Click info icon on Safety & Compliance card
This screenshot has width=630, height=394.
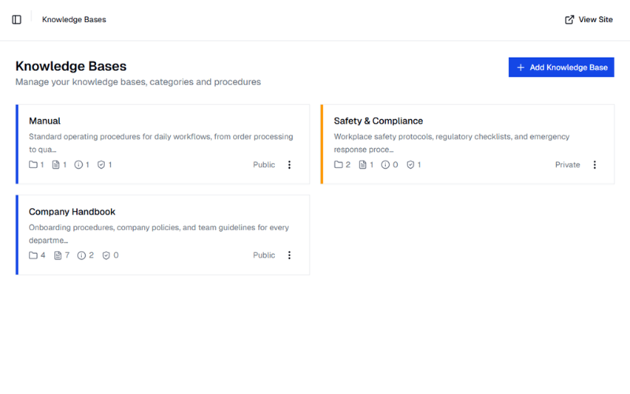(x=385, y=165)
